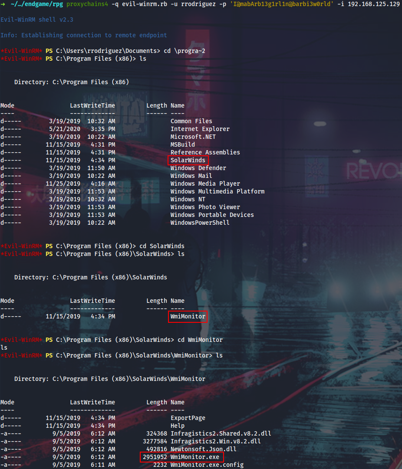Click the MSBuild directory name

click(x=182, y=145)
